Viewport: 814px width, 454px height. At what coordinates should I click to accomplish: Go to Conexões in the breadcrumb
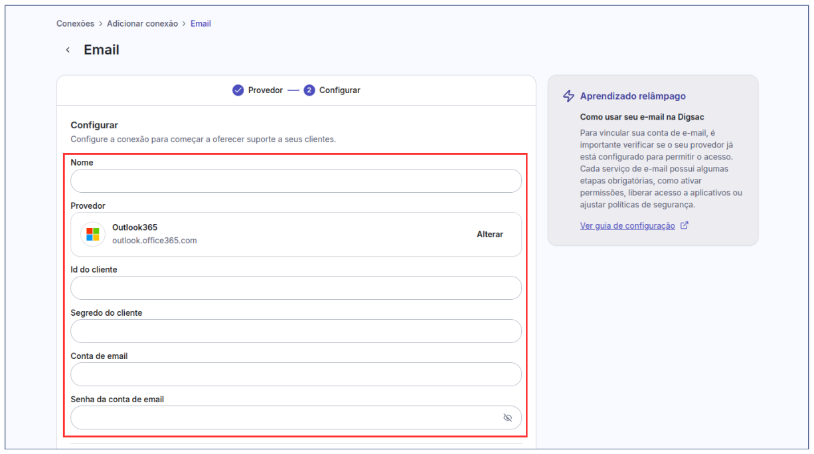click(x=76, y=24)
